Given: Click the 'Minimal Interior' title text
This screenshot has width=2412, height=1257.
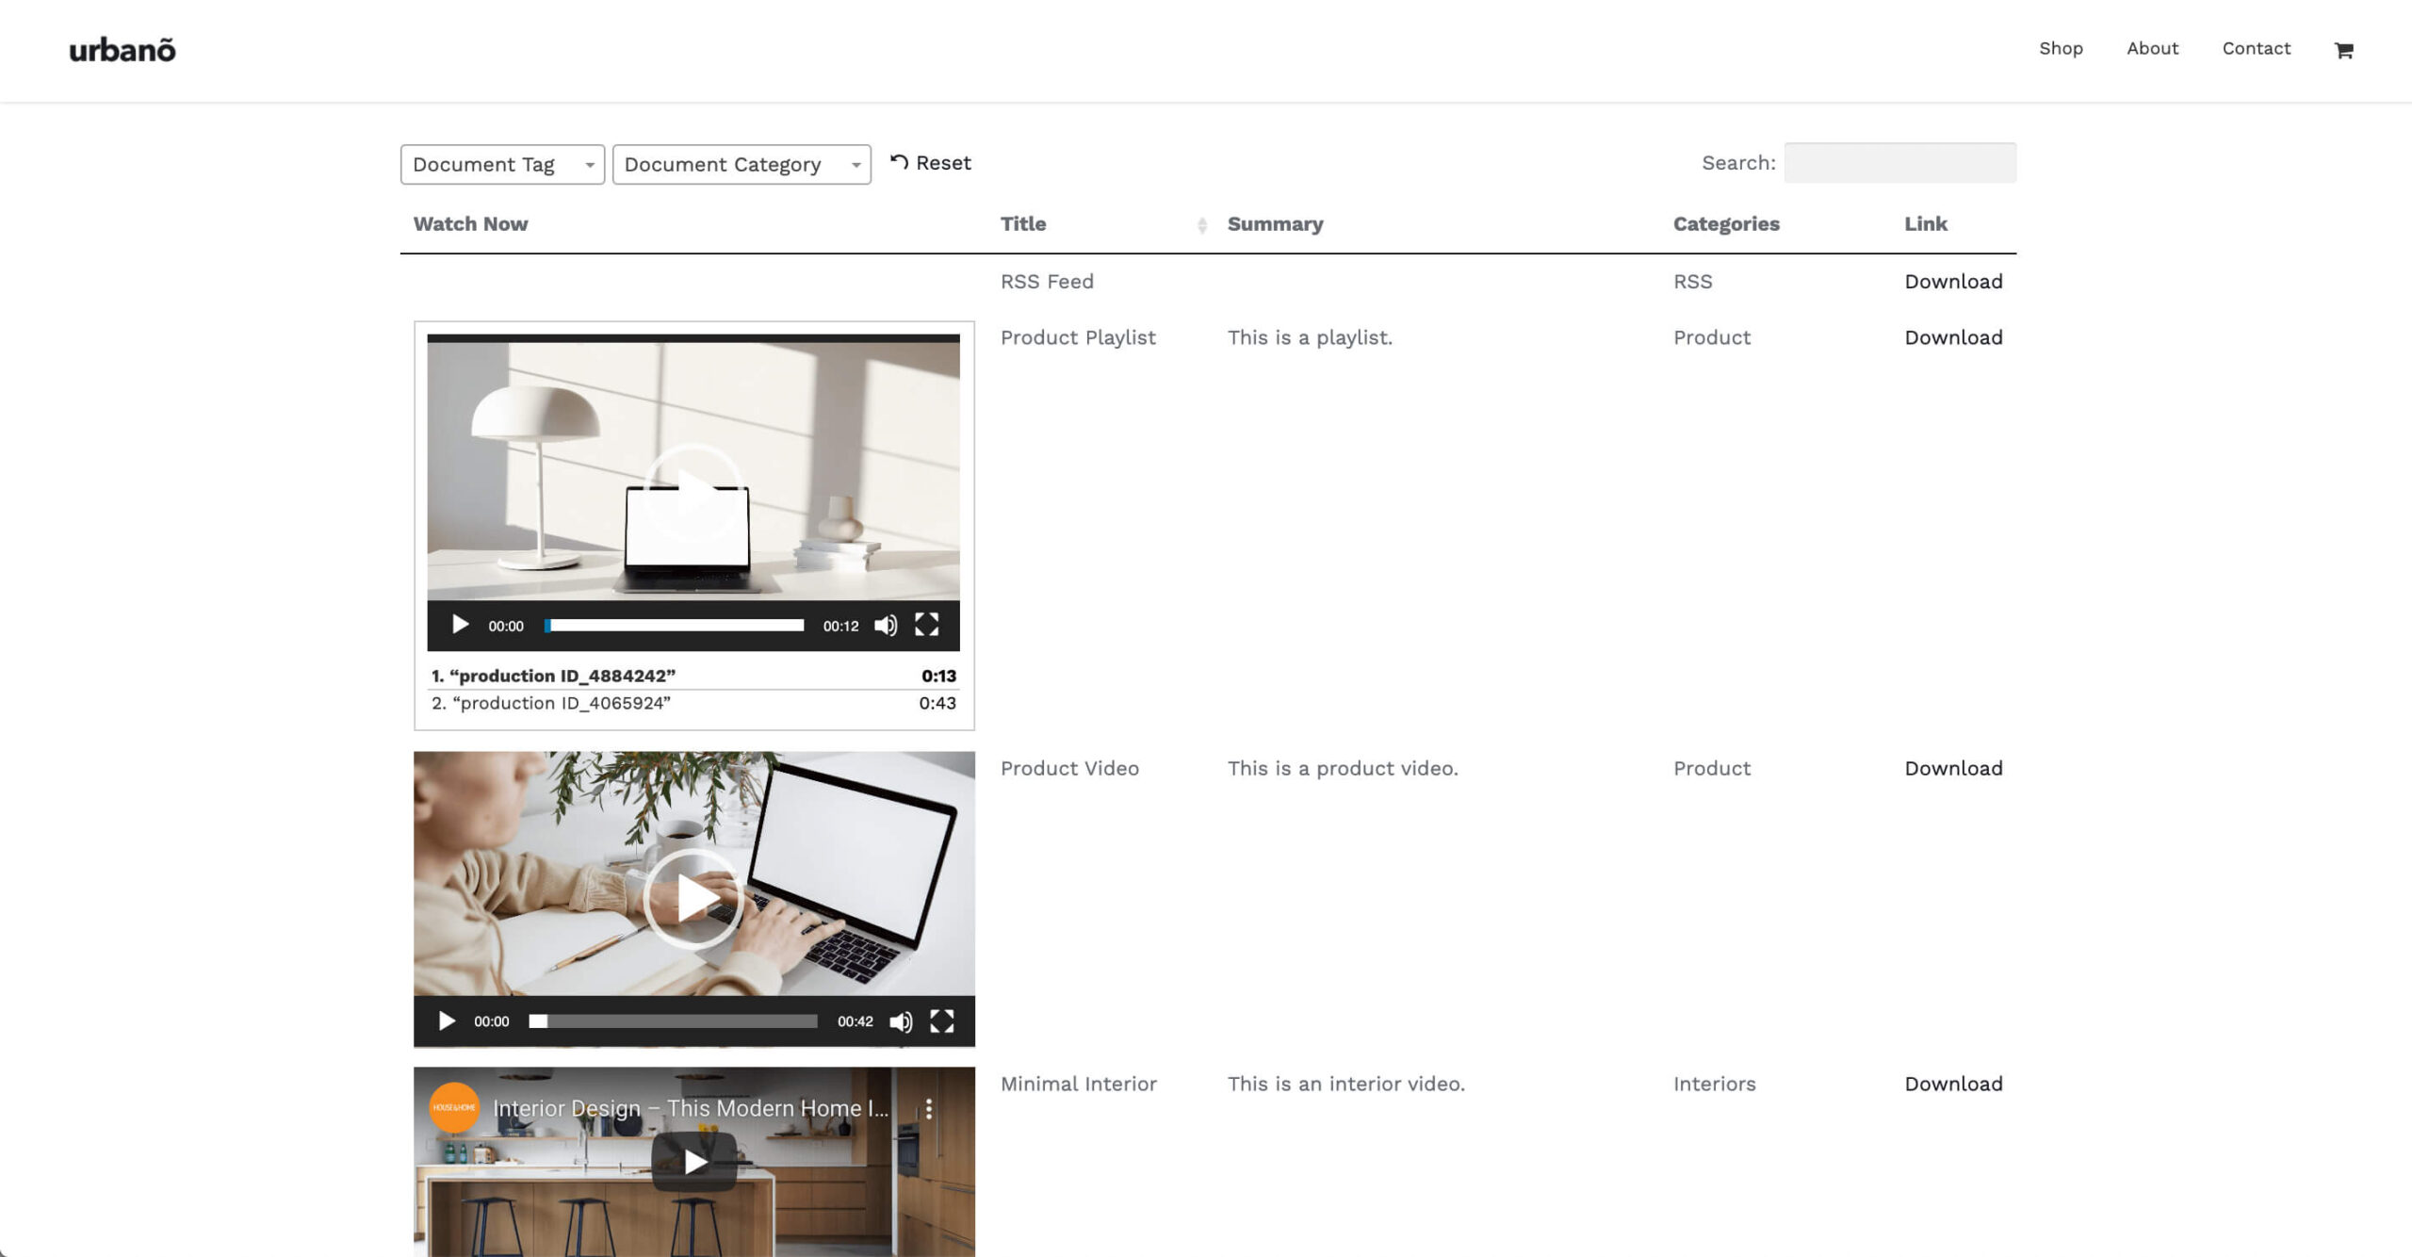Looking at the screenshot, I should 1078,1085.
